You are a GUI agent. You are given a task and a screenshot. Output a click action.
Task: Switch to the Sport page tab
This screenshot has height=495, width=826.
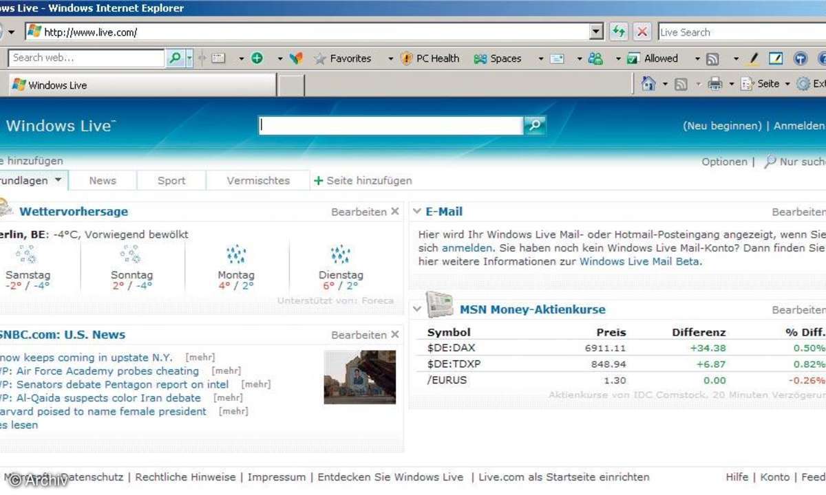171,181
